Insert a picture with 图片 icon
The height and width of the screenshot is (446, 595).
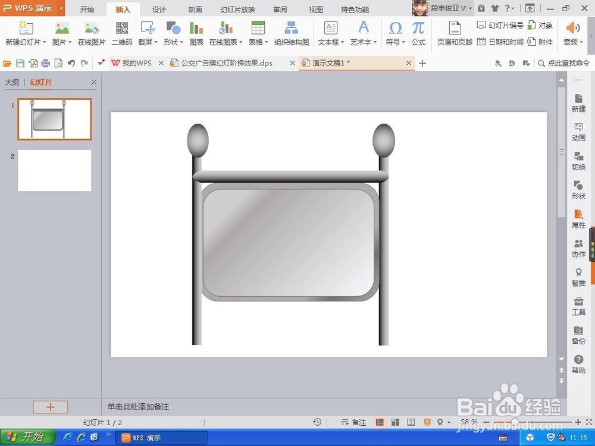tap(62, 28)
